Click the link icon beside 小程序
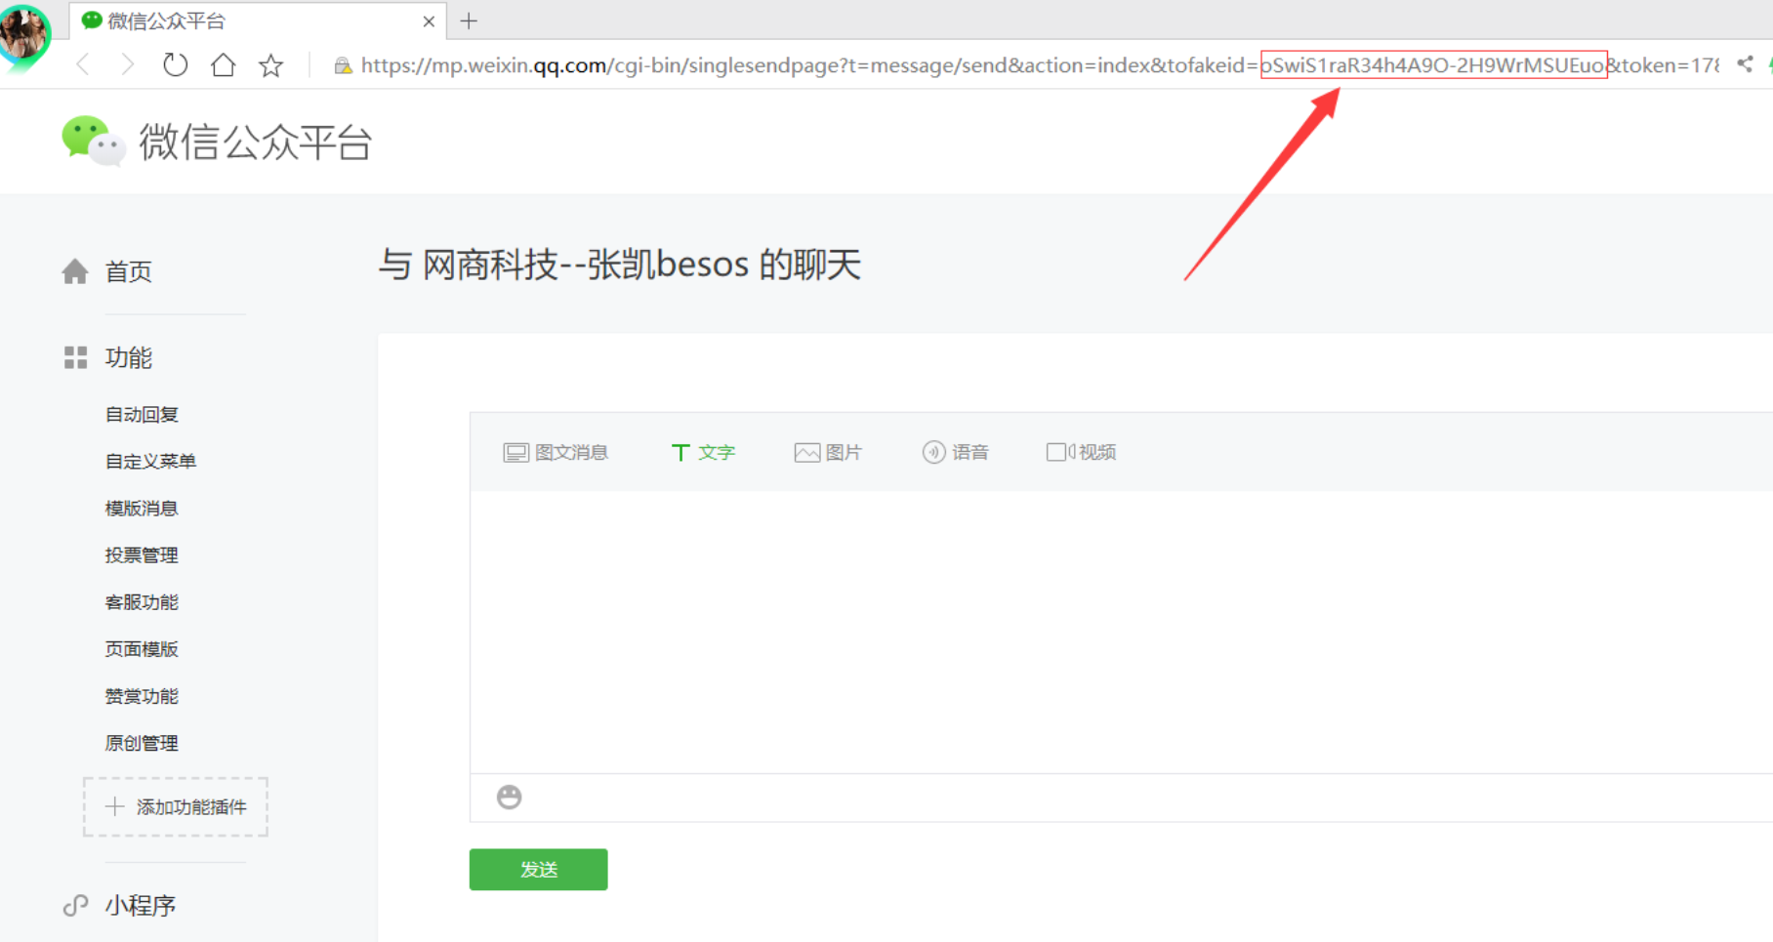Viewport: 1773px width, 942px height. click(75, 906)
